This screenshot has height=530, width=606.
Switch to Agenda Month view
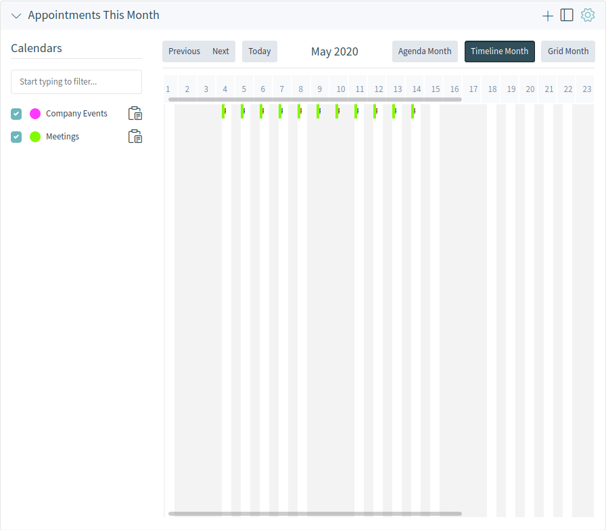pyautogui.click(x=425, y=51)
